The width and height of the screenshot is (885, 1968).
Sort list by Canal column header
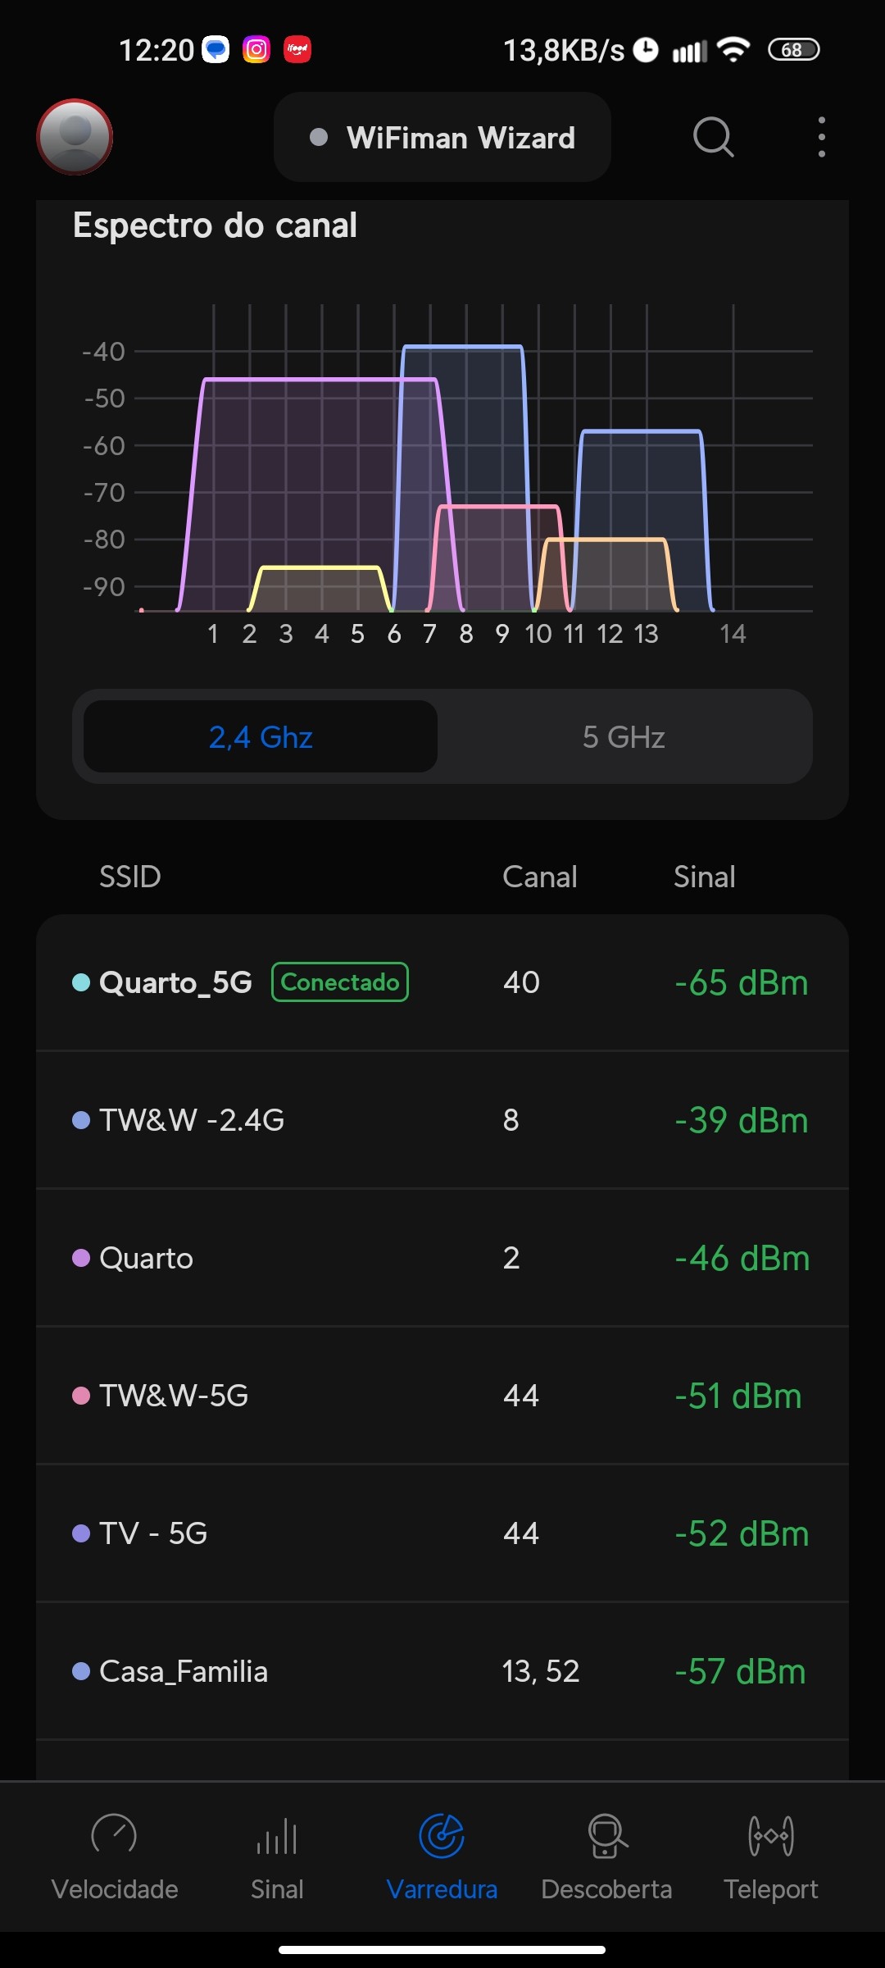click(539, 877)
